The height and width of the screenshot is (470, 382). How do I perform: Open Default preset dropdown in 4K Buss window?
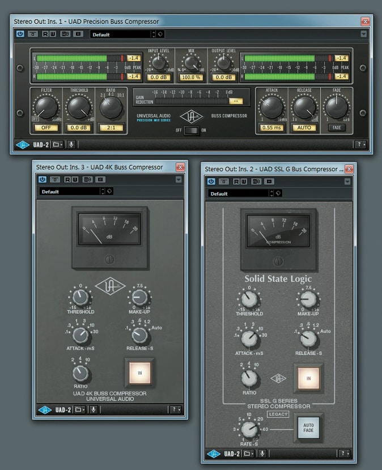coord(70,192)
